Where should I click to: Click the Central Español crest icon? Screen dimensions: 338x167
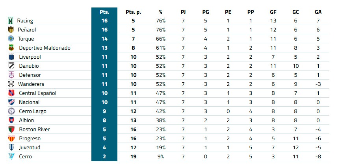click(11, 93)
